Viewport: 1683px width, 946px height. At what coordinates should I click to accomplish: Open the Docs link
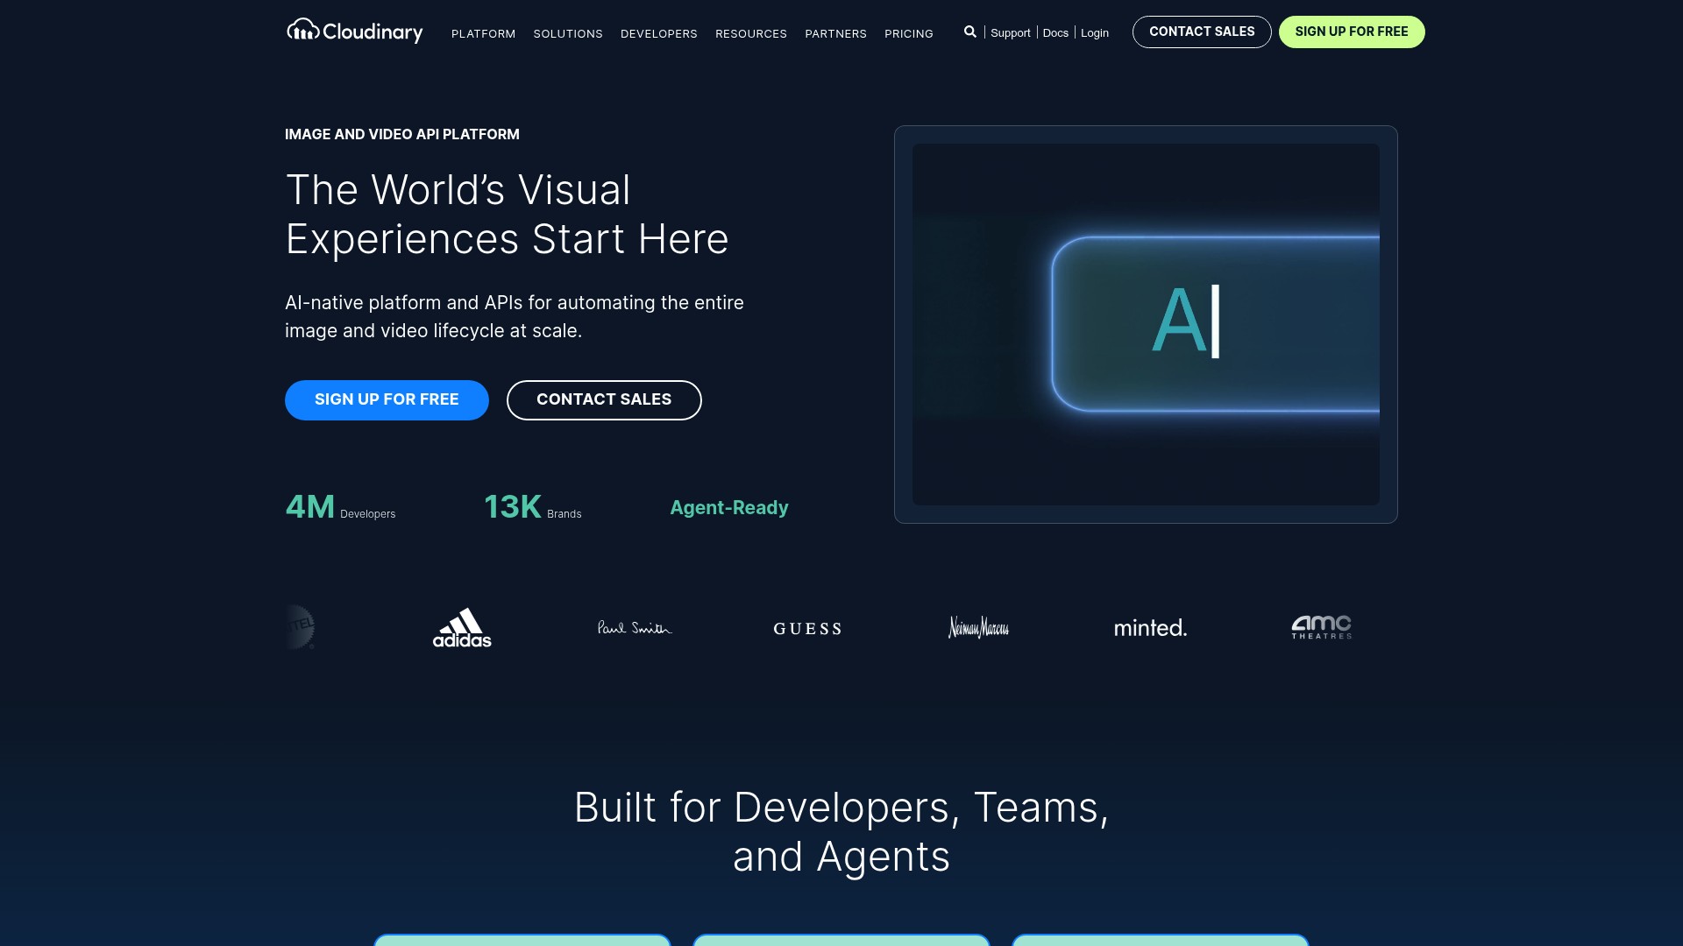coord(1055,32)
